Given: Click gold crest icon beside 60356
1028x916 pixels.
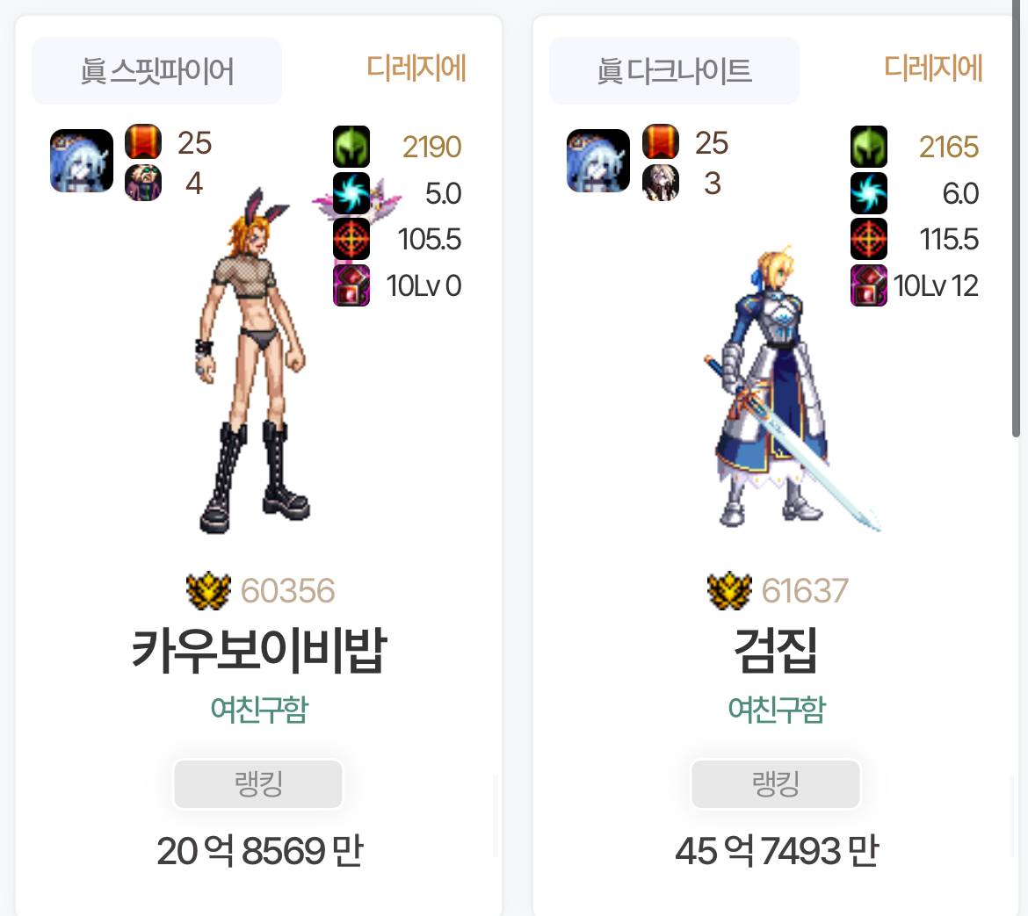Looking at the screenshot, I should 208,591.
